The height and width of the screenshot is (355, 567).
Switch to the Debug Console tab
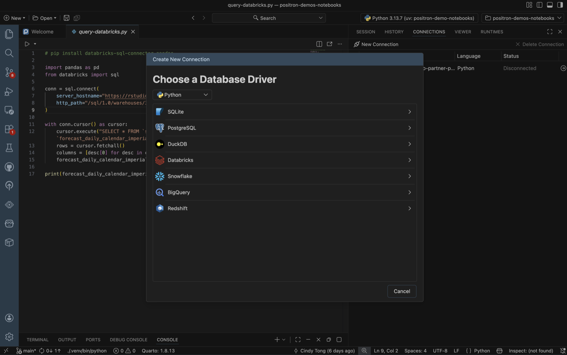pos(128,340)
